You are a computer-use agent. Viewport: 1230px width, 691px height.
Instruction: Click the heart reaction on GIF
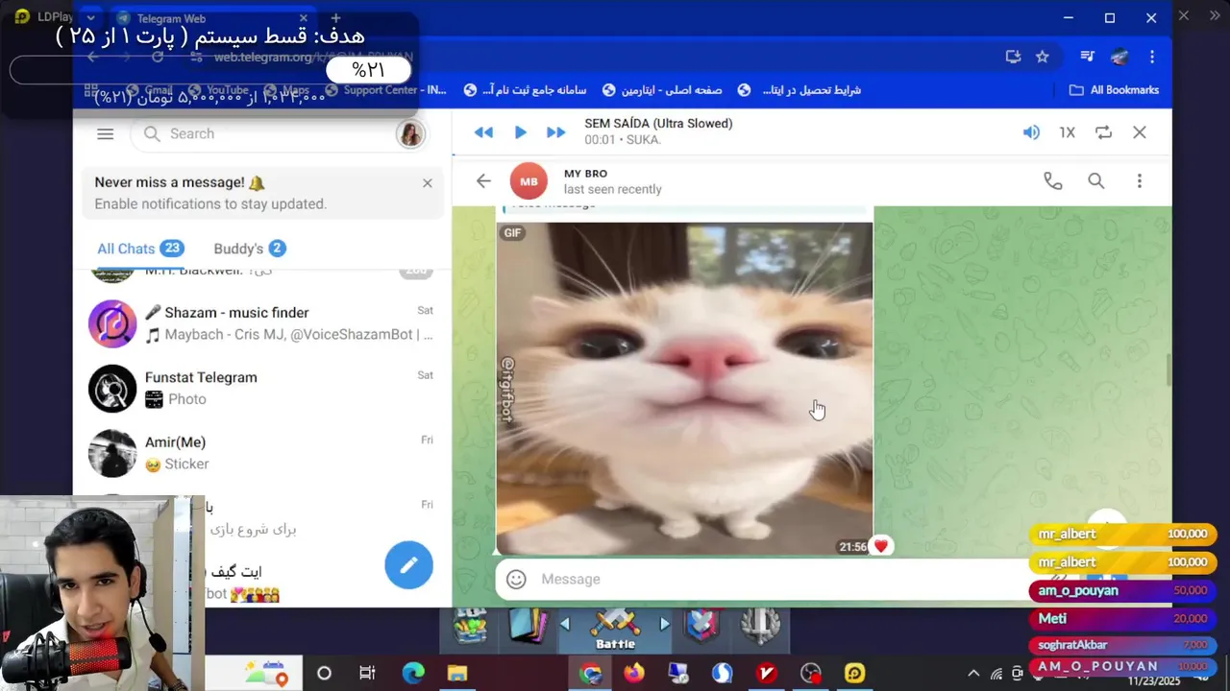[880, 546]
